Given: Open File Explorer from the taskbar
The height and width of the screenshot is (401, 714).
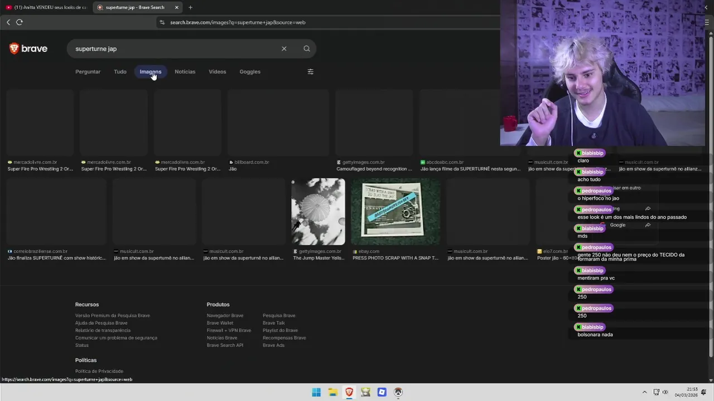Looking at the screenshot, I should pos(332,392).
